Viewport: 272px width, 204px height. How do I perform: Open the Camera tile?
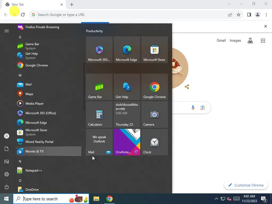(154, 114)
